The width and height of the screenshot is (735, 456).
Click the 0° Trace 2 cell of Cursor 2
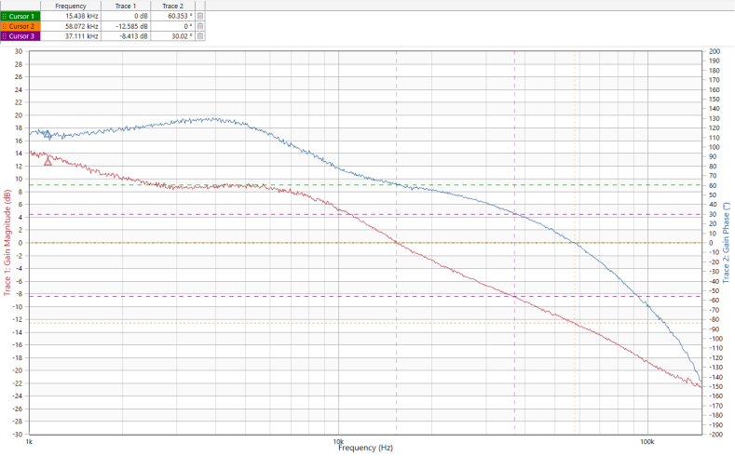pyautogui.click(x=173, y=26)
